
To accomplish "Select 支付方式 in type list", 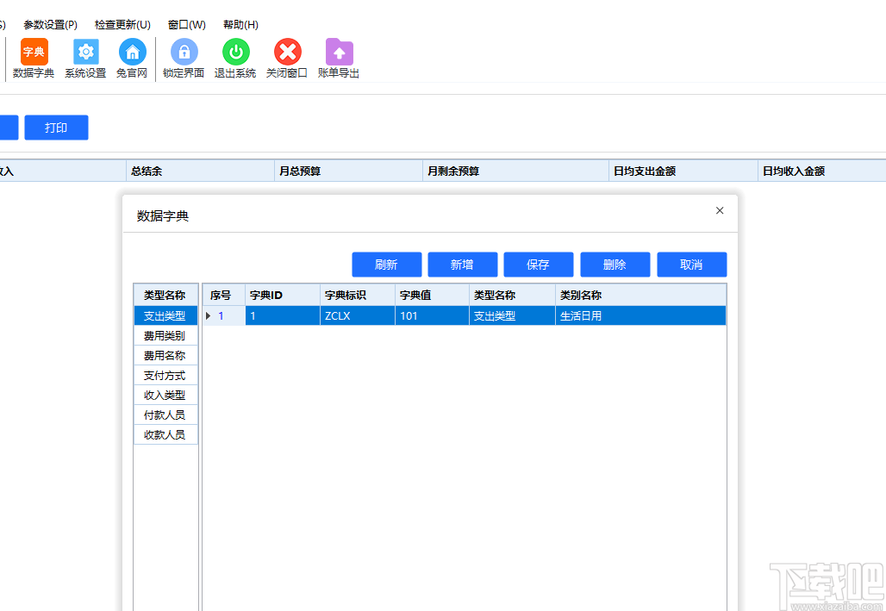I will tap(165, 376).
